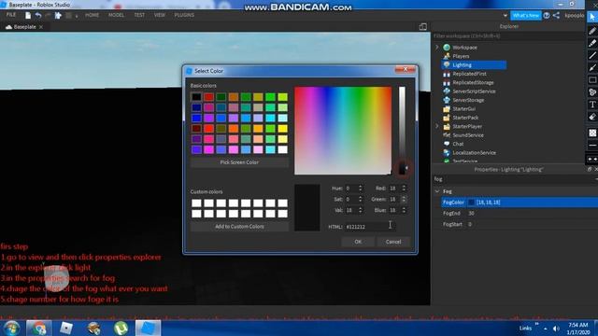Click the Workspace globe icon in Explorer
The height and width of the screenshot is (336, 598).
447,48
